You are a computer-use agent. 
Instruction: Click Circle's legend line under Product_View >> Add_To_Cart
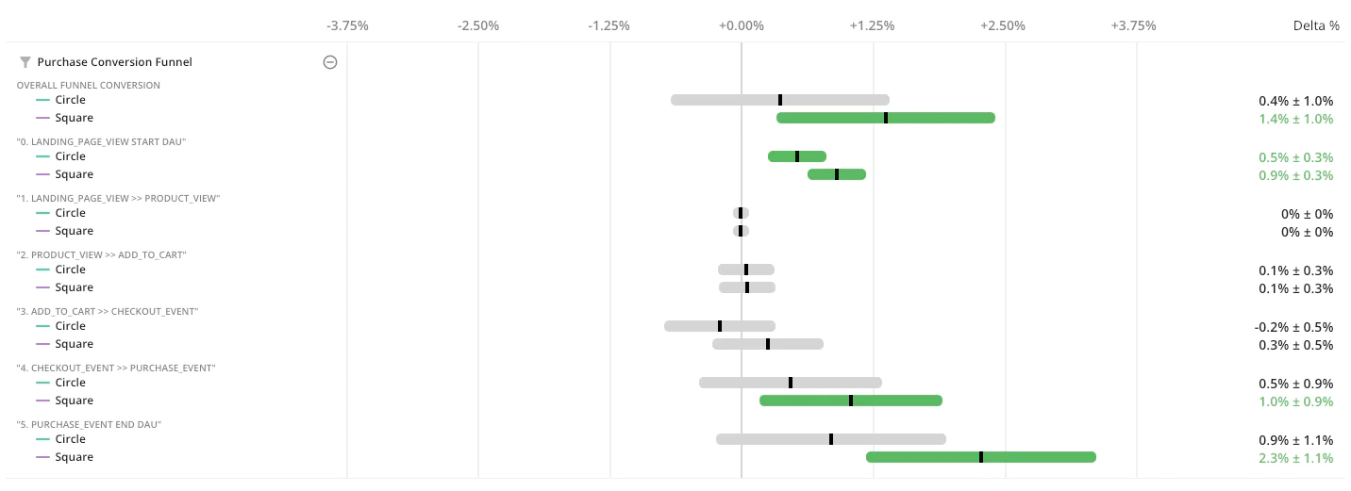coord(42,270)
